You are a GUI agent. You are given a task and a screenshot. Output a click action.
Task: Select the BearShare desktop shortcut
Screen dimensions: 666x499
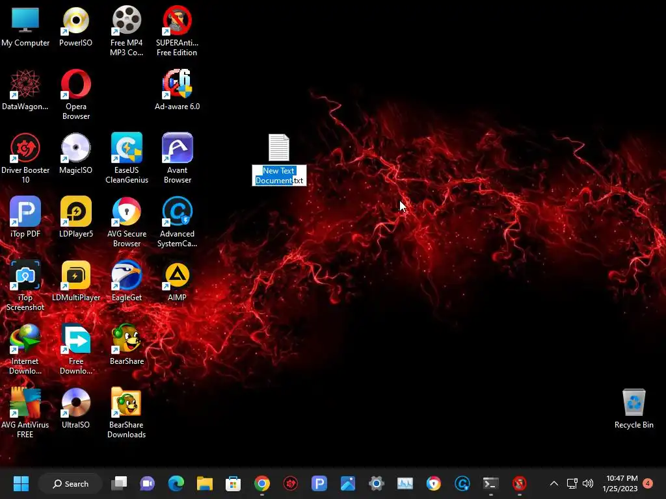[127, 344]
